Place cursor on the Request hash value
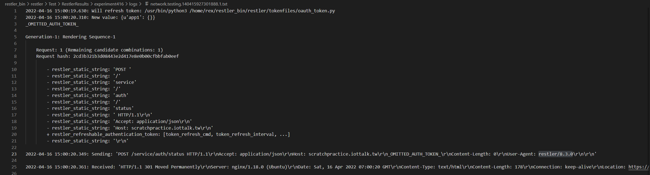 click(125, 56)
